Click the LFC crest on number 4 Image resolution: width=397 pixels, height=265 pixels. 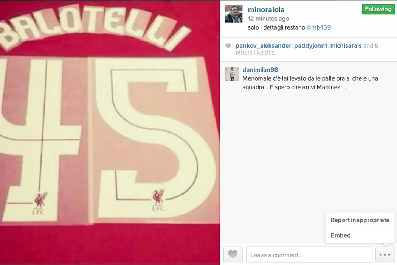pyautogui.click(x=40, y=203)
